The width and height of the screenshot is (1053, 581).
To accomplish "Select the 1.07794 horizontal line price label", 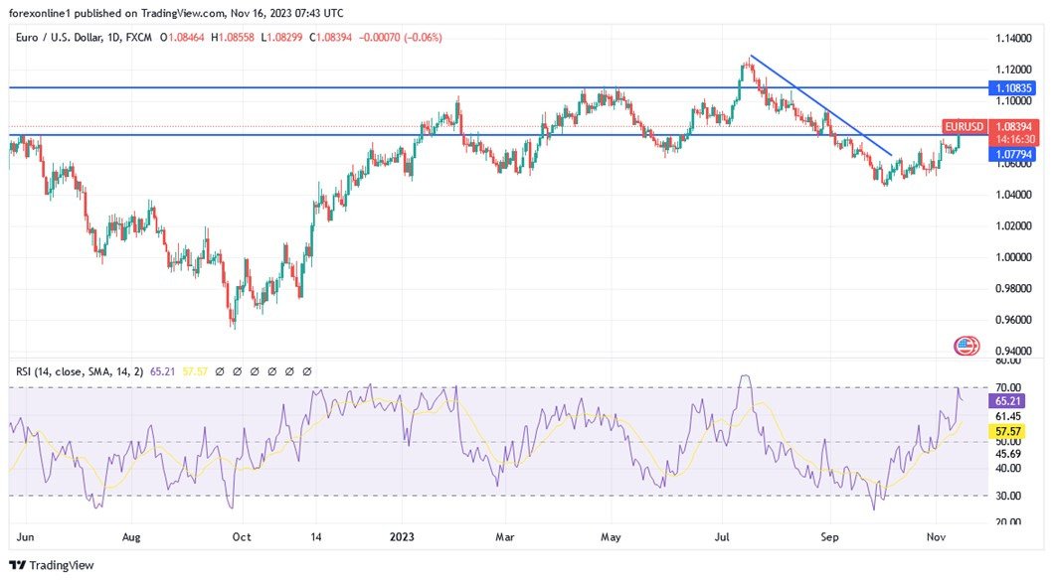I will pyautogui.click(x=1014, y=155).
